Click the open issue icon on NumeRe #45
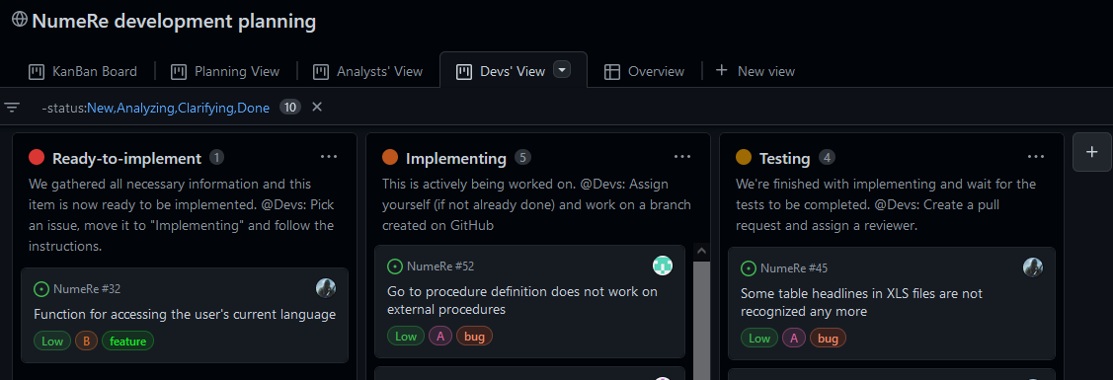 749,268
